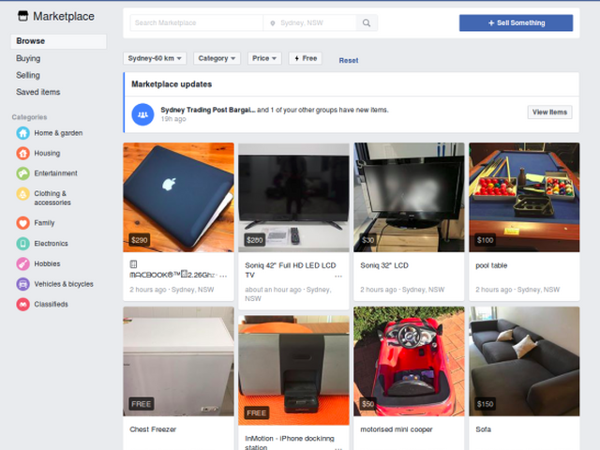Go to the Selling section
This screenshot has width=600, height=450.
click(x=28, y=75)
